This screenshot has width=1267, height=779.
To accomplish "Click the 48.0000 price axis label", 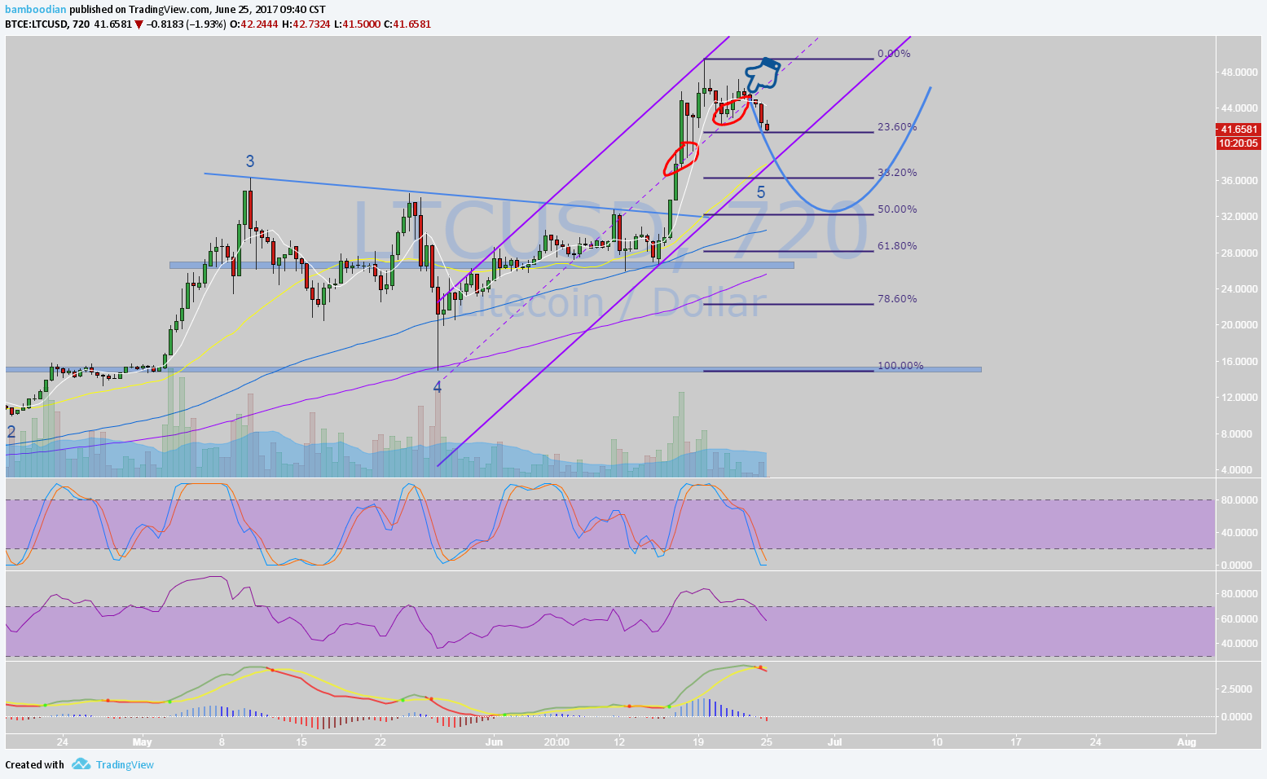I will pos(1238,73).
